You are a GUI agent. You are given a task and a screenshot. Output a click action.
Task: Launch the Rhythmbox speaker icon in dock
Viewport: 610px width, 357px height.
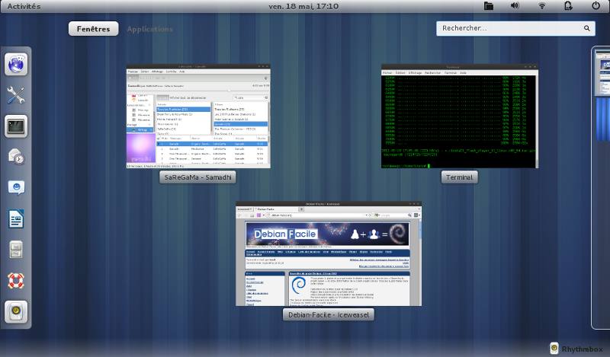tap(16, 311)
